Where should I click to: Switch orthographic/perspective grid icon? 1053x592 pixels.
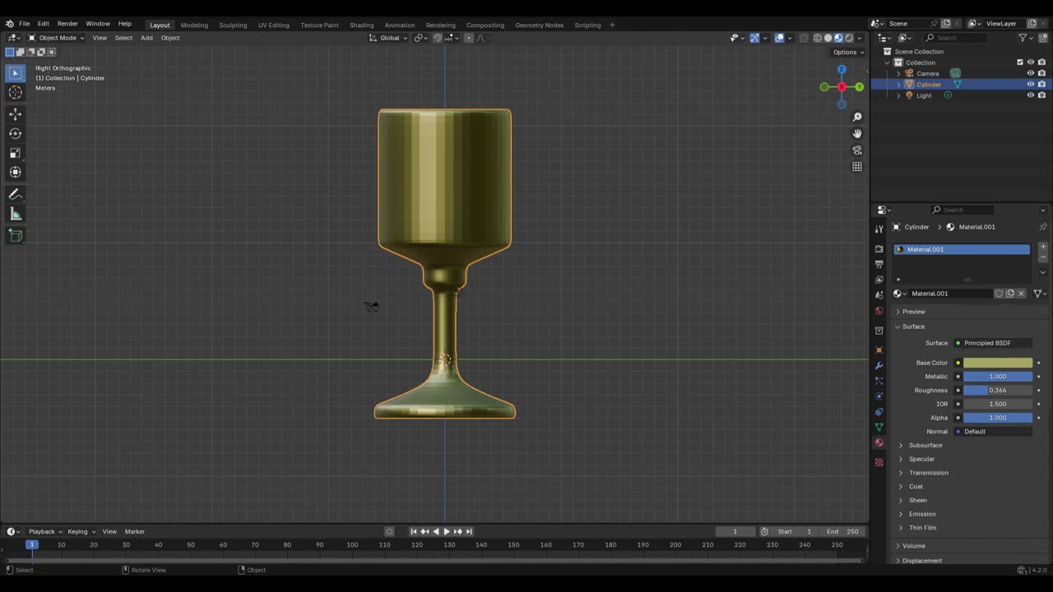857,166
